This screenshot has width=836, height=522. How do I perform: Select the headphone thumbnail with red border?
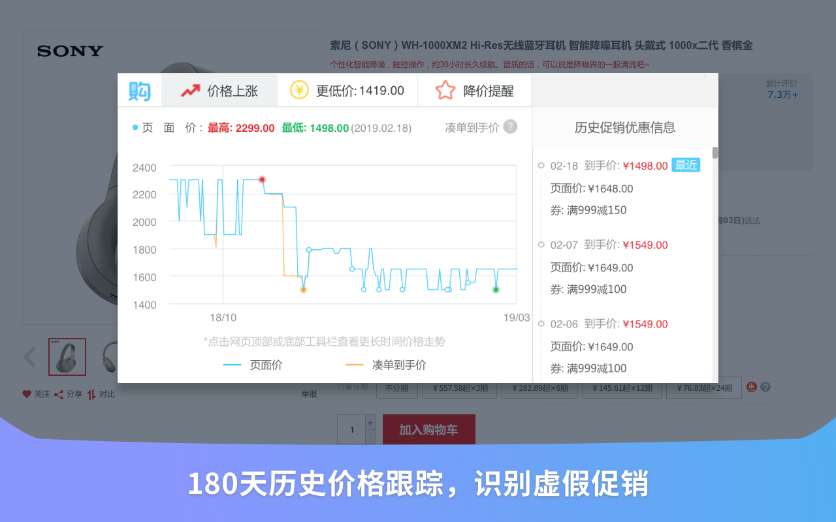67,357
